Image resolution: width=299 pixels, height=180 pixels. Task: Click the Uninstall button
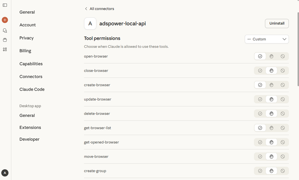click(277, 23)
